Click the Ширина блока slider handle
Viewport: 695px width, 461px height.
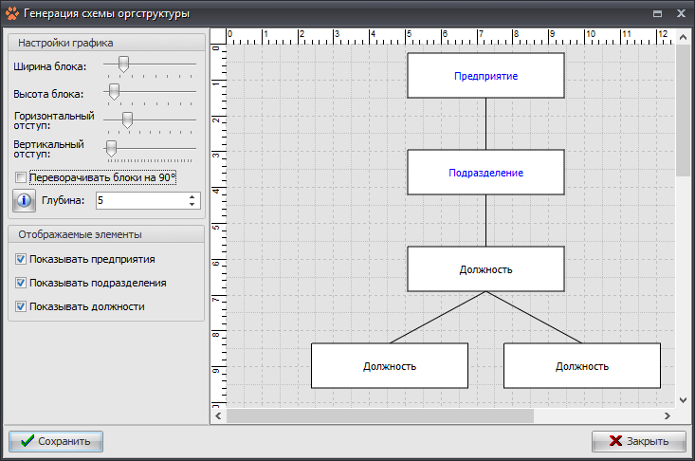pos(122,65)
